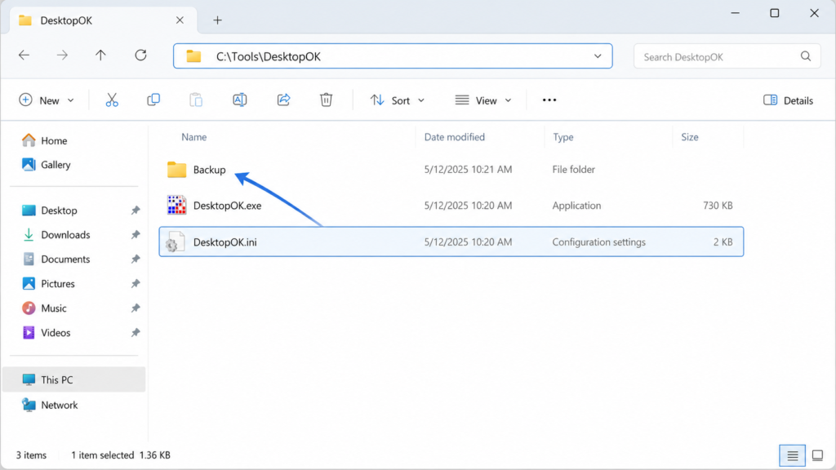Sort by the Name column header
Viewport: 836px width, 470px height.
(x=194, y=137)
